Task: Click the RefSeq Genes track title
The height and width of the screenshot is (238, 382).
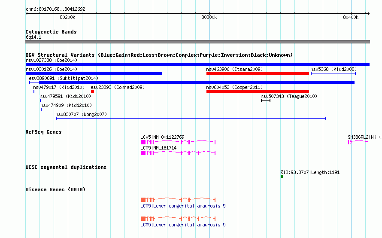Action: [44, 132]
